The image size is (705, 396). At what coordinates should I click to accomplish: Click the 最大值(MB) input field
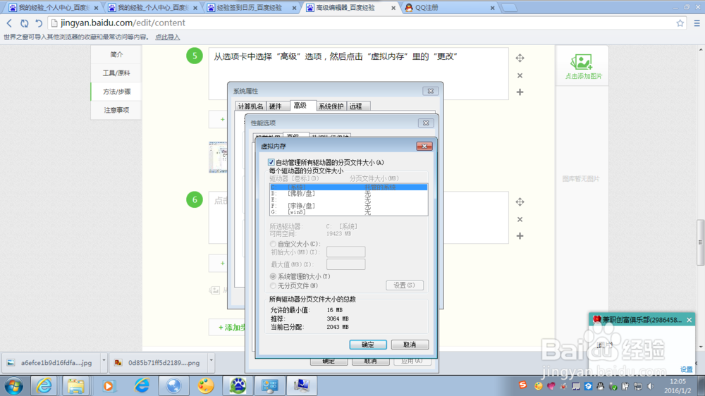[345, 264]
